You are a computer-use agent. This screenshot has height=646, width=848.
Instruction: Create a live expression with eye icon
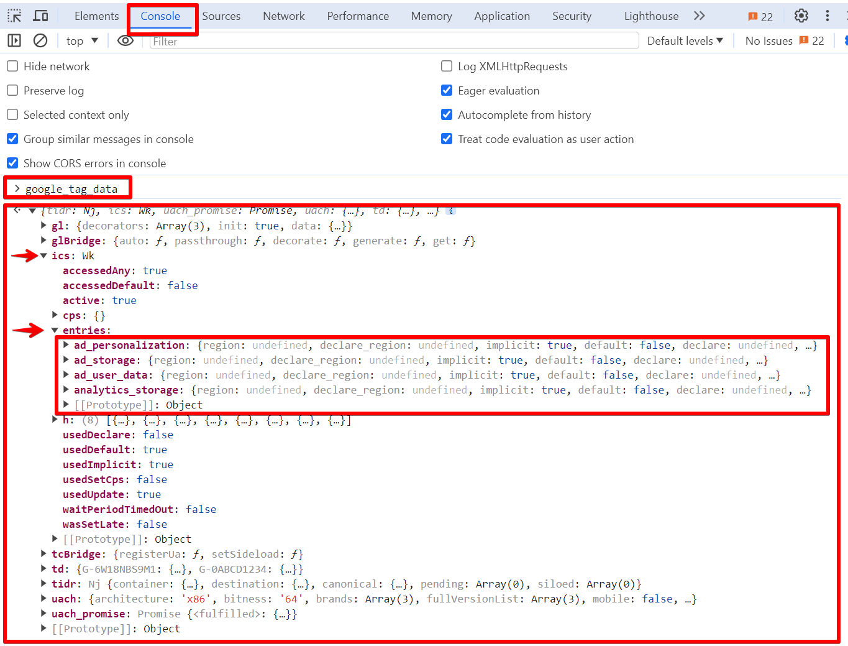click(125, 40)
